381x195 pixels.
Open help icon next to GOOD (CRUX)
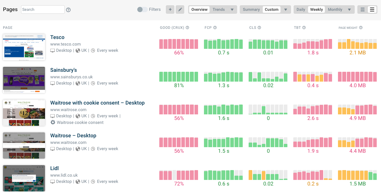(187, 28)
